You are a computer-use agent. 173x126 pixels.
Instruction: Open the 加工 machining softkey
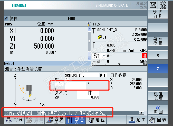point(137,120)
